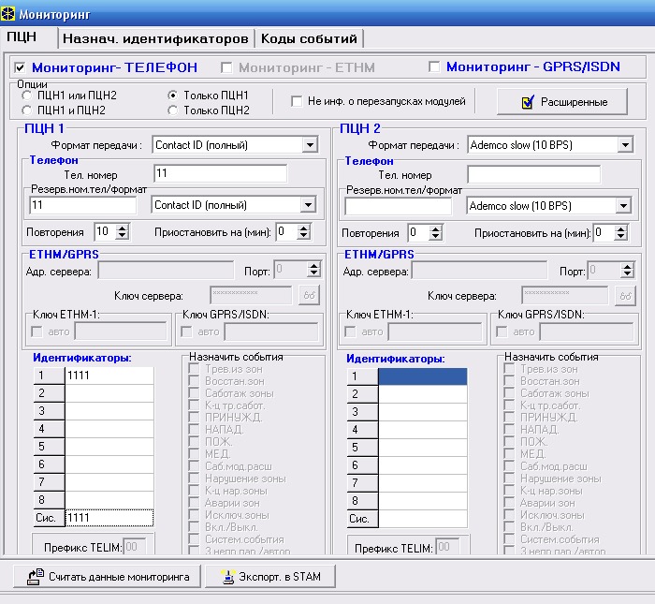655x604 pixels.
Task: Click the Расширенные button with checkmark icon
Action: pos(528,102)
